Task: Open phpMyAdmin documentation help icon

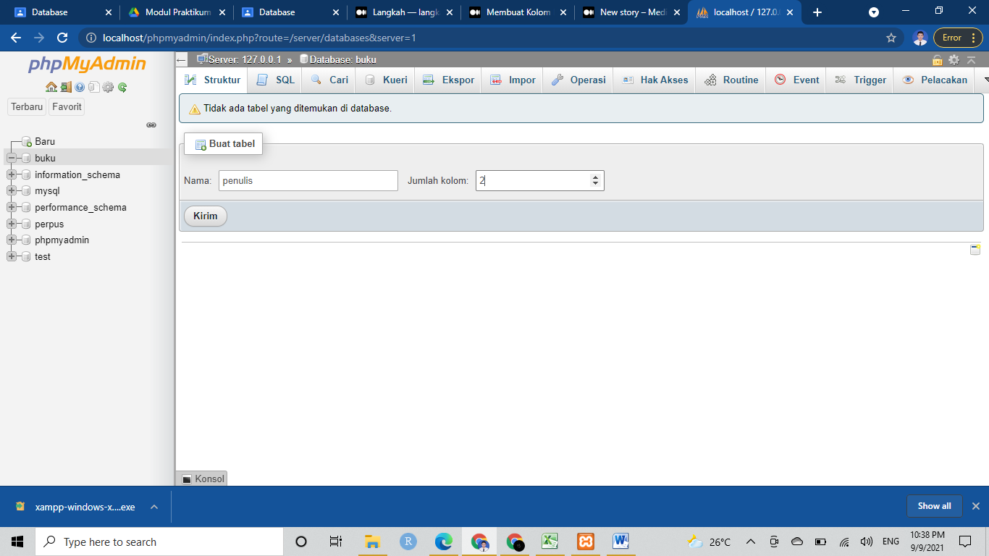Action: [x=79, y=88]
